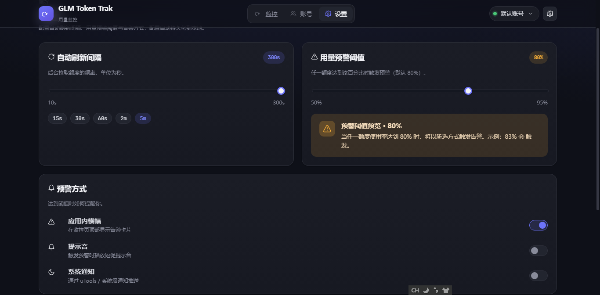Viewport: 600px width, 295px height.
Task: Click the 在监控页顶部显示告警卡片 description
Action: click(100, 230)
